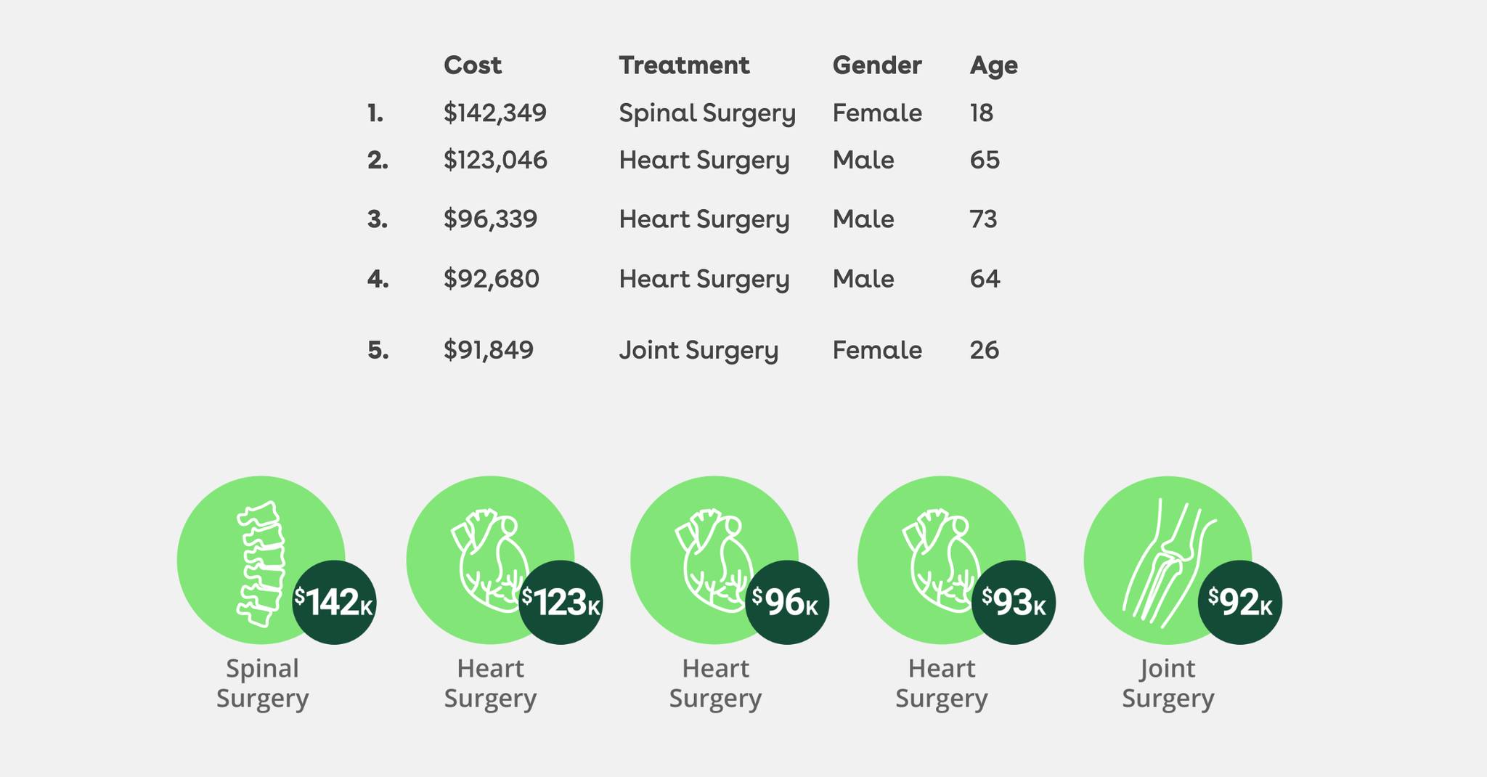
Task: Select the $123K dark green badge
Action: point(561,602)
